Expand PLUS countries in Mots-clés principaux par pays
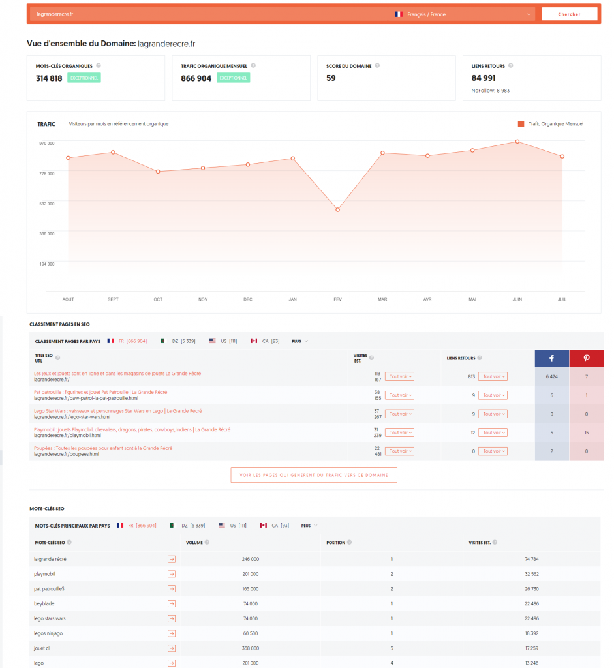614x668 pixels. (x=309, y=526)
